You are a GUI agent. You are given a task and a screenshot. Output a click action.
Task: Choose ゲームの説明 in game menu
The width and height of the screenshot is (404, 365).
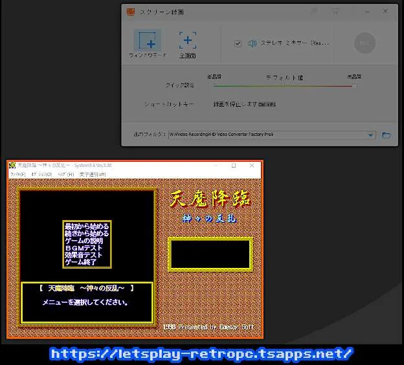point(84,241)
